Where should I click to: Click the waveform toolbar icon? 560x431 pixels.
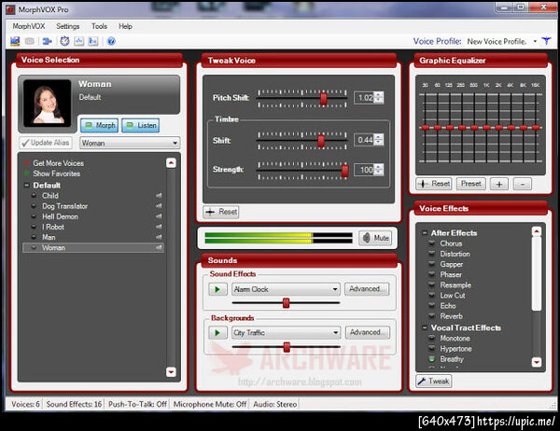pyautogui.click(x=79, y=41)
